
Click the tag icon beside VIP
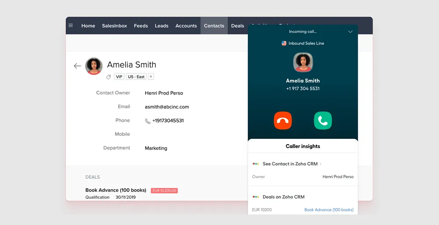click(108, 77)
